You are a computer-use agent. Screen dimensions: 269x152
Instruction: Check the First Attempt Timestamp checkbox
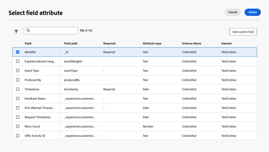[x=18, y=108]
